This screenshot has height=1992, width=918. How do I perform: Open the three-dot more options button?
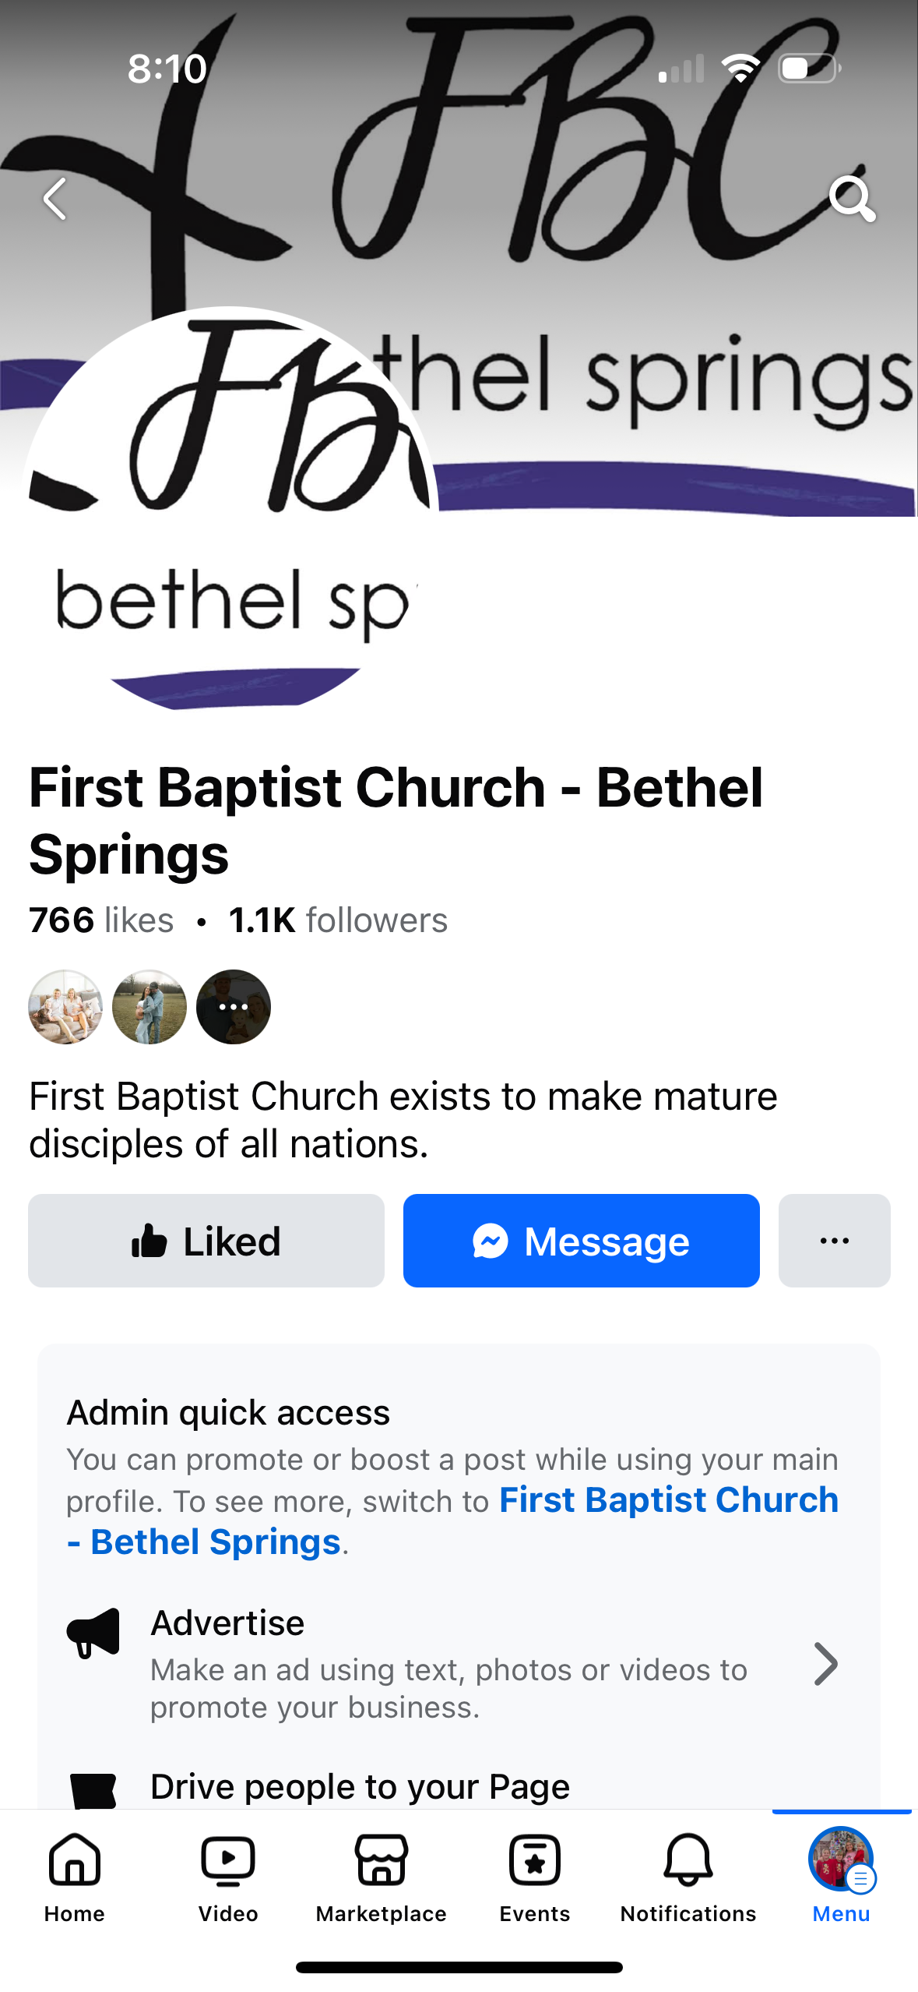click(x=834, y=1241)
